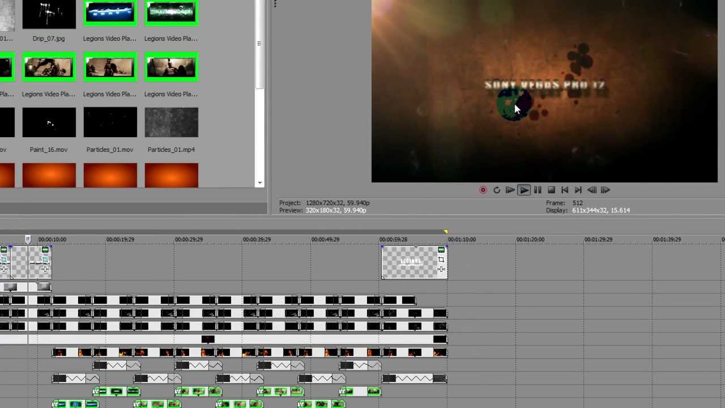Viewport: 725px width, 408px height.
Task: Click the Frame 512 value
Action: pyautogui.click(x=578, y=203)
